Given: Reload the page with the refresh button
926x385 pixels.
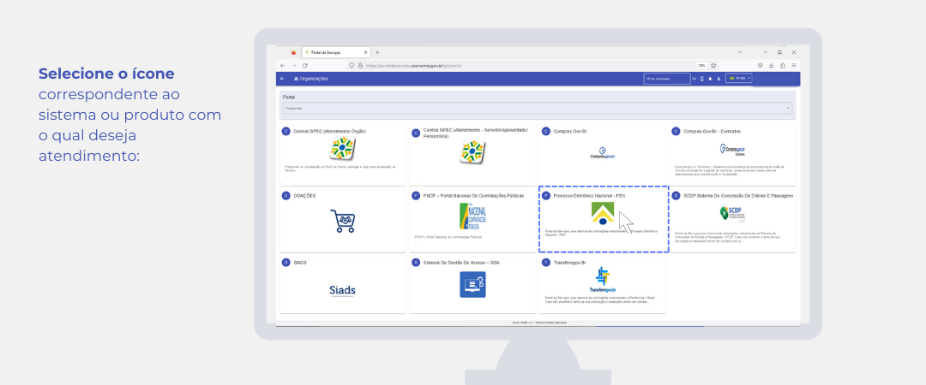Looking at the screenshot, I should click(x=305, y=65).
